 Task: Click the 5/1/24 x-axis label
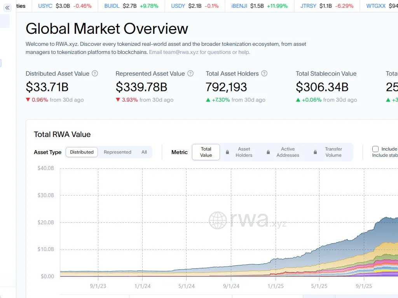186,286
